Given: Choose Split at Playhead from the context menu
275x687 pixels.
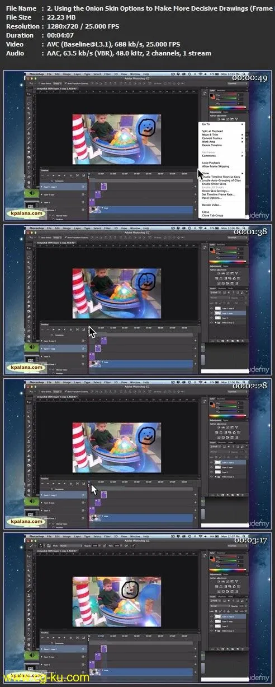Looking at the screenshot, I should tap(212, 131).
